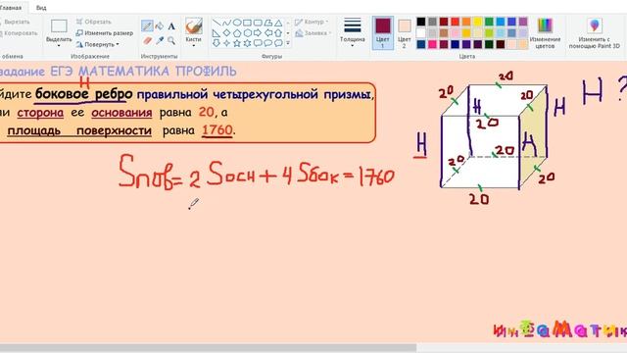The width and height of the screenshot is (627, 353).
Task: Select the Text tool (letter A)
Action: [171, 26]
